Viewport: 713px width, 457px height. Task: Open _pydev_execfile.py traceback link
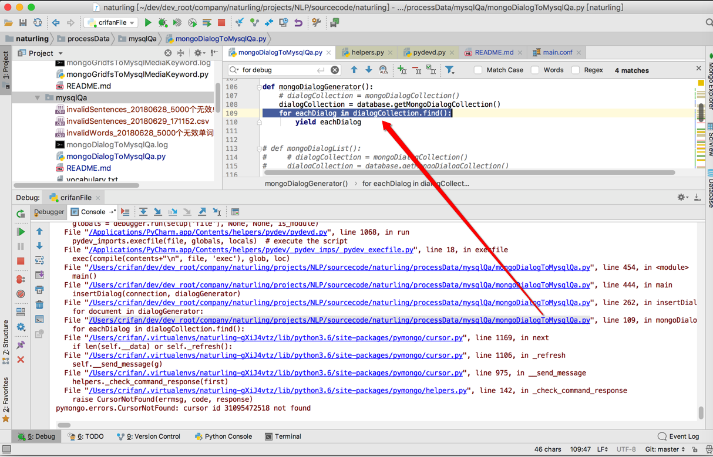coord(251,250)
